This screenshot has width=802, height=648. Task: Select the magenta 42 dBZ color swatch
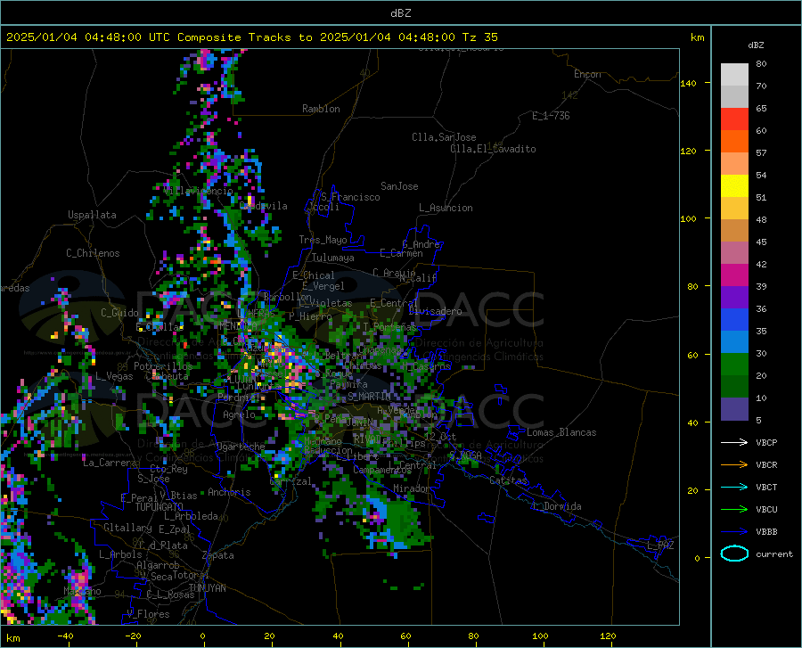734,275
